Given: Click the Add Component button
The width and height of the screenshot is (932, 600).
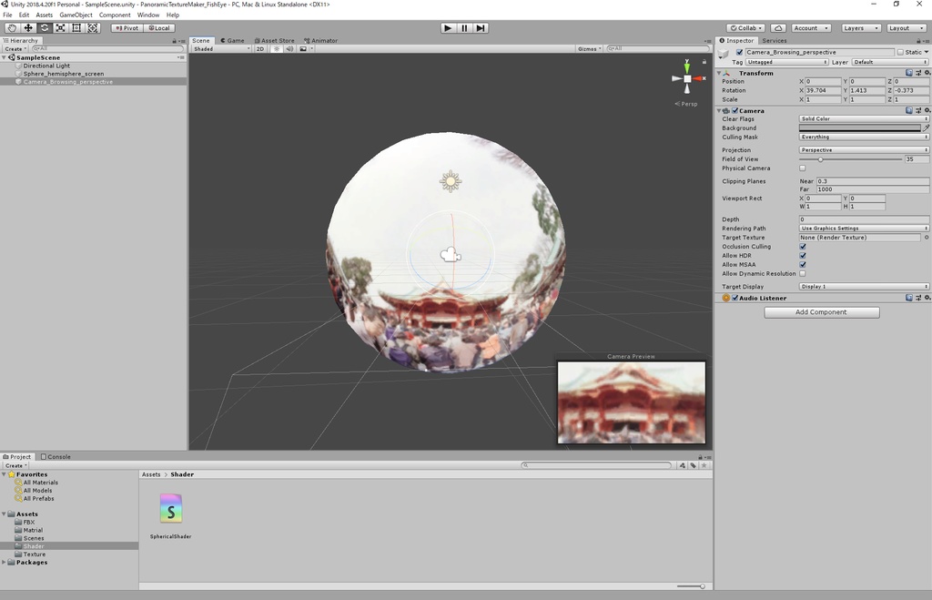Looking at the screenshot, I should (x=820, y=311).
